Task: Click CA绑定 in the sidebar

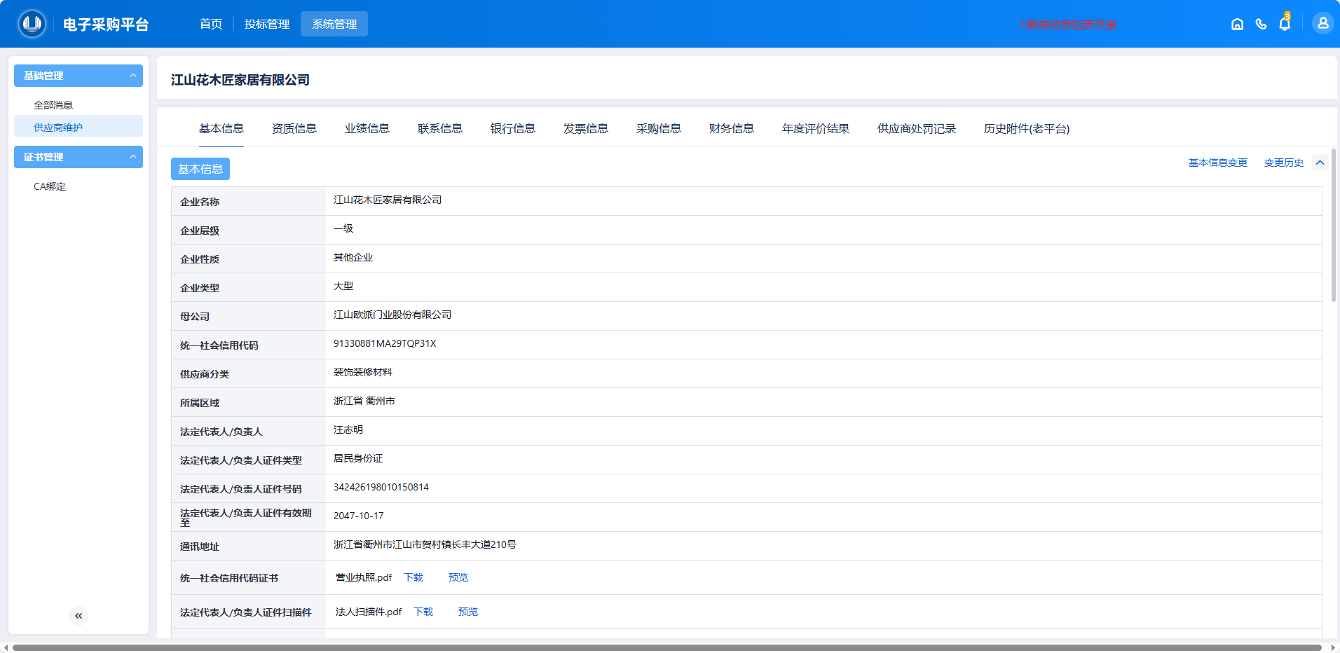Action: [49, 186]
